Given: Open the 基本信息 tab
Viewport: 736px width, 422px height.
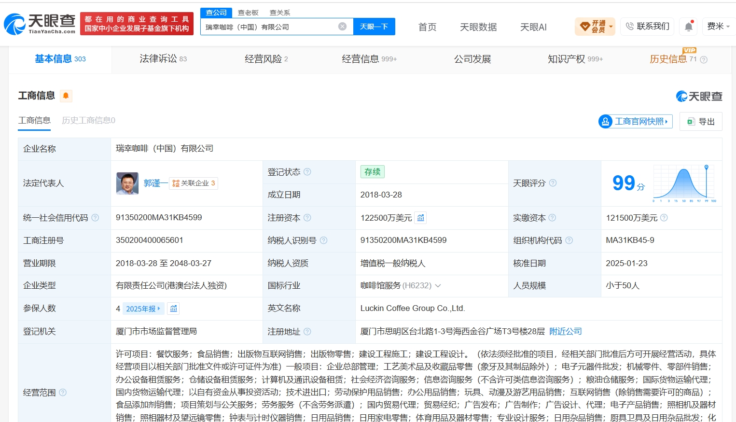Looking at the screenshot, I should point(60,59).
